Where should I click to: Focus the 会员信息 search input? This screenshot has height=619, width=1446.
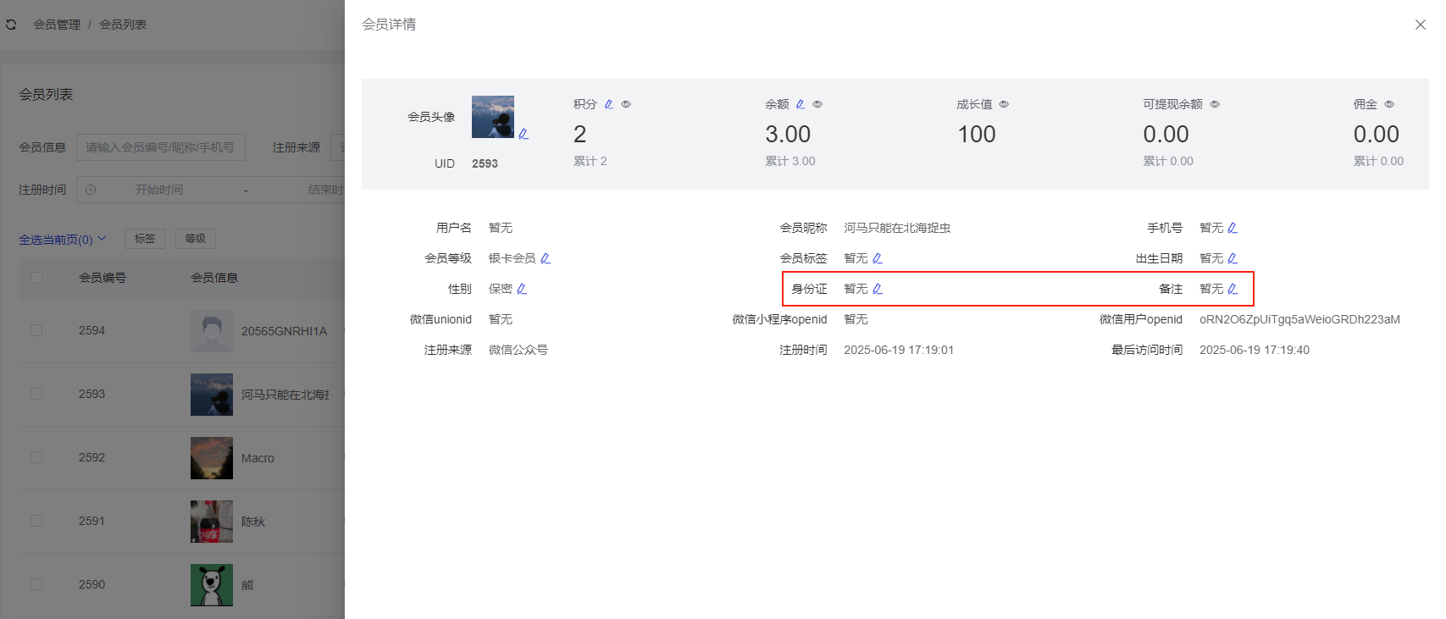[161, 147]
